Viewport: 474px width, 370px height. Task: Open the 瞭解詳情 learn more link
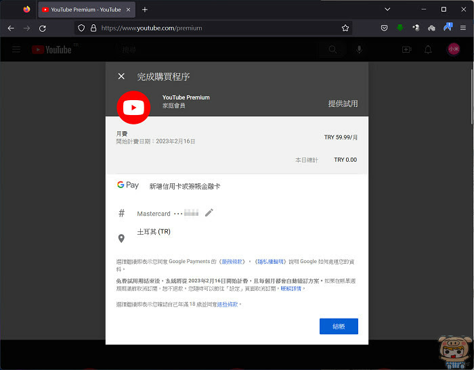(290, 288)
